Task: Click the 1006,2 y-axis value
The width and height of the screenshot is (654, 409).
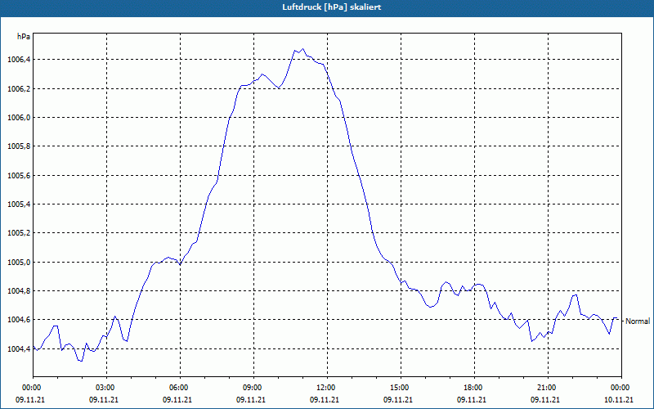Action: pos(19,89)
